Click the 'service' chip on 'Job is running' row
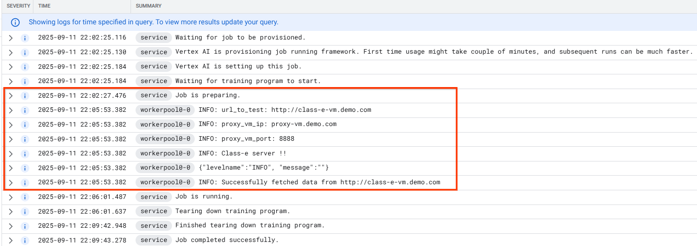 coord(154,197)
